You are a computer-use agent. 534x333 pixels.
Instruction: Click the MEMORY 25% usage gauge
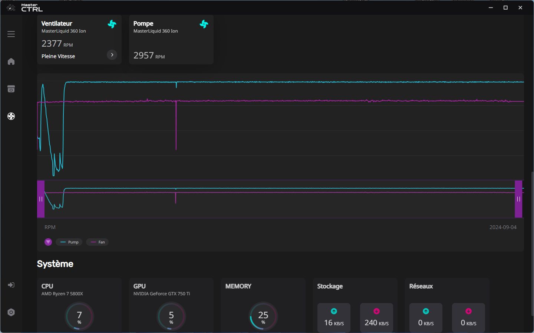click(x=263, y=317)
